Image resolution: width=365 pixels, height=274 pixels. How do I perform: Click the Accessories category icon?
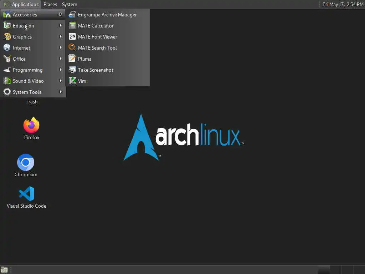(7, 14)
